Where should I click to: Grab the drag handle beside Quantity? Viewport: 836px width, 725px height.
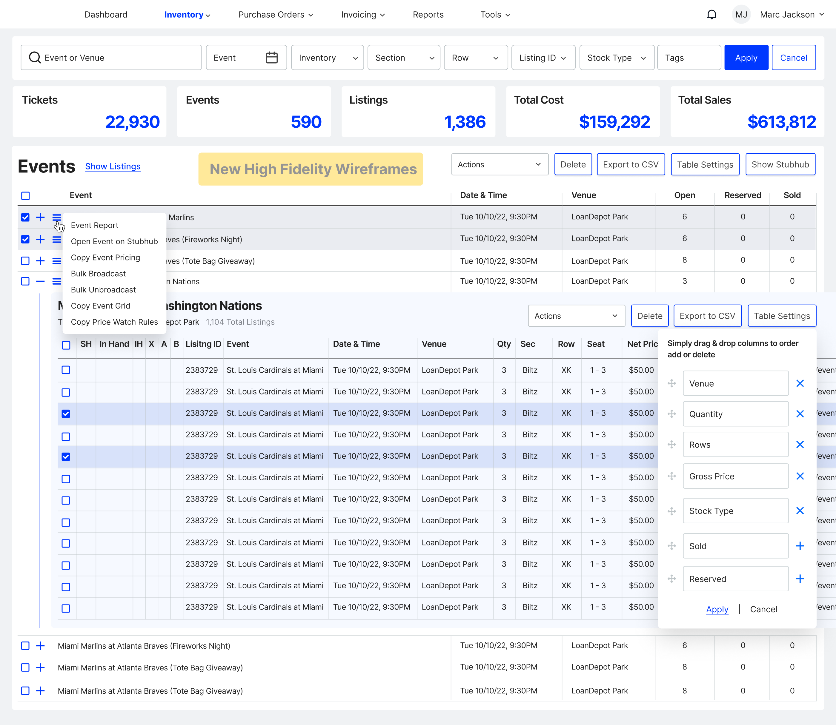click(x=671, y=414)
